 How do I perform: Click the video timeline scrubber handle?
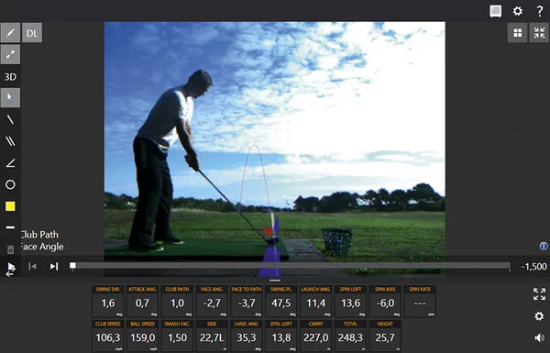72,266
